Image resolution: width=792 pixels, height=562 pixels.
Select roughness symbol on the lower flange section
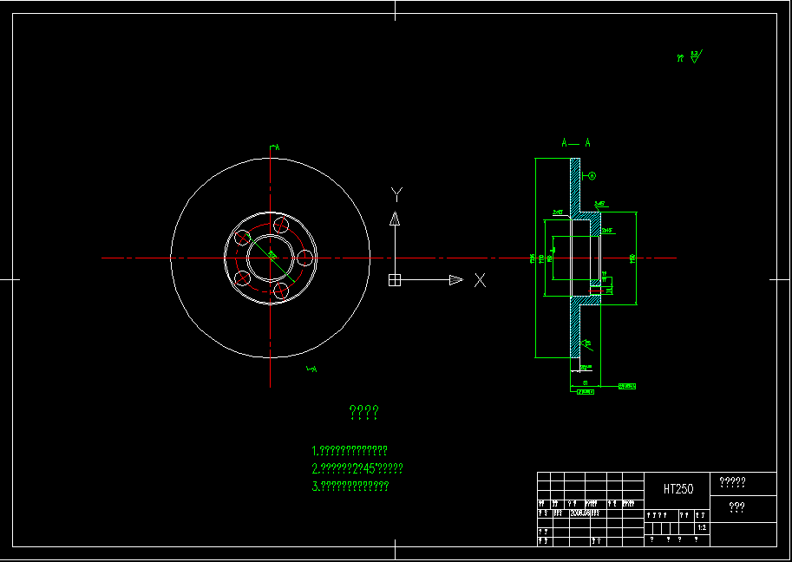click(586, 344)
